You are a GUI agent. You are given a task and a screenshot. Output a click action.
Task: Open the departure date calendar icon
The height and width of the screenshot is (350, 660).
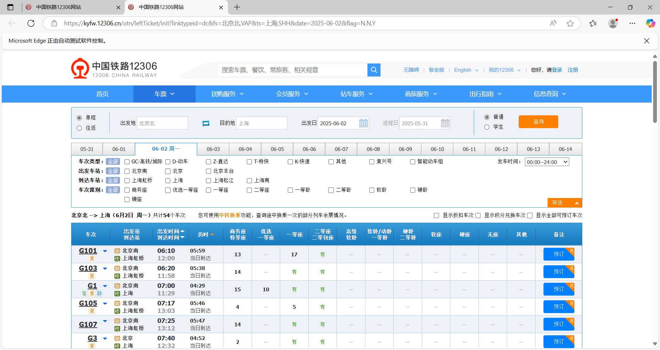[363, 123]
